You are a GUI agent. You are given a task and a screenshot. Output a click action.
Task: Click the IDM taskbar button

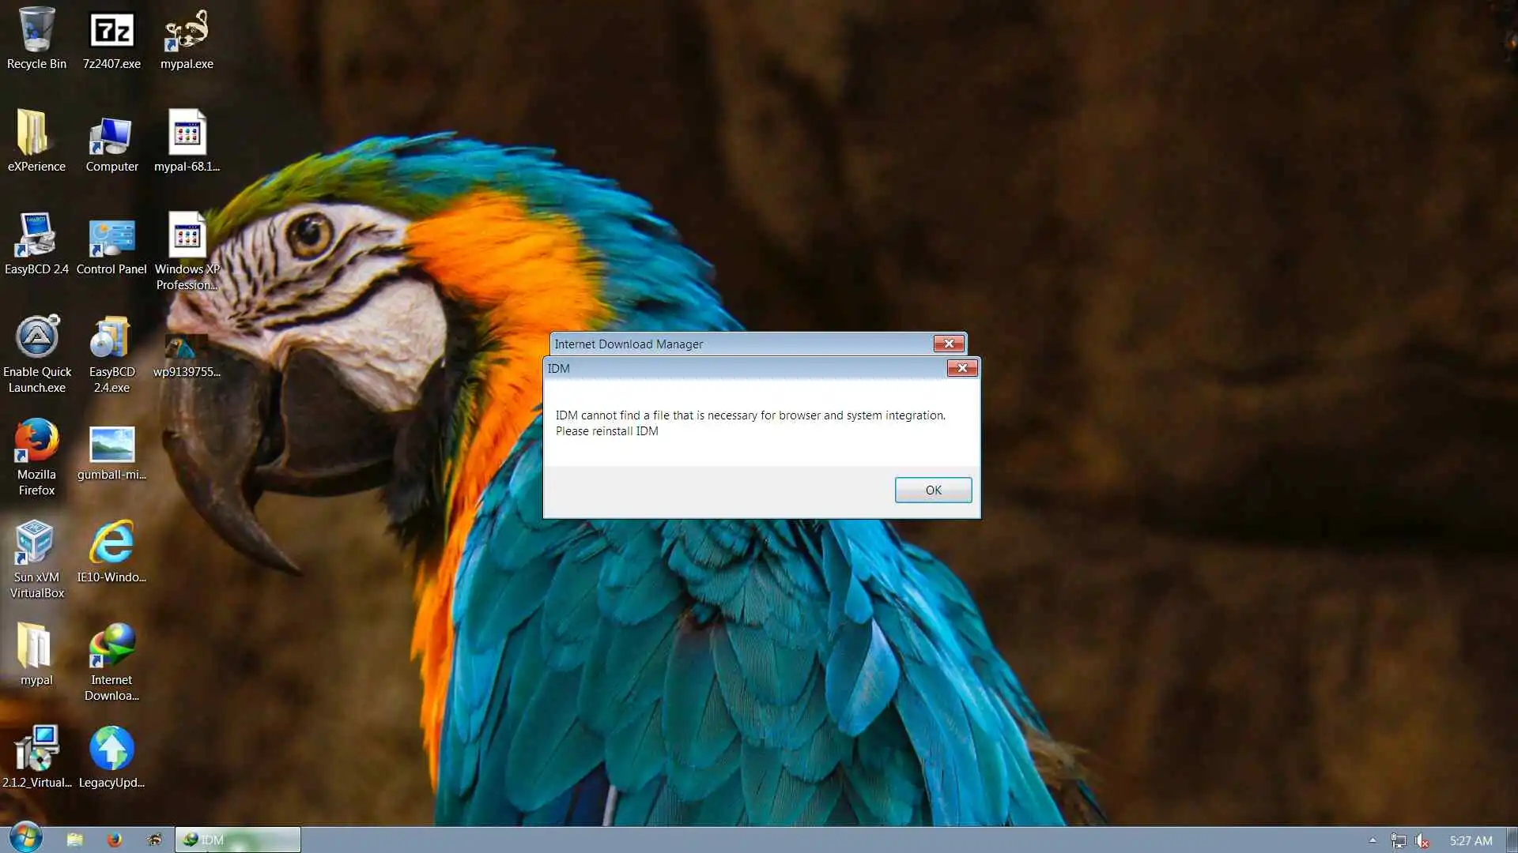point(237,840)
